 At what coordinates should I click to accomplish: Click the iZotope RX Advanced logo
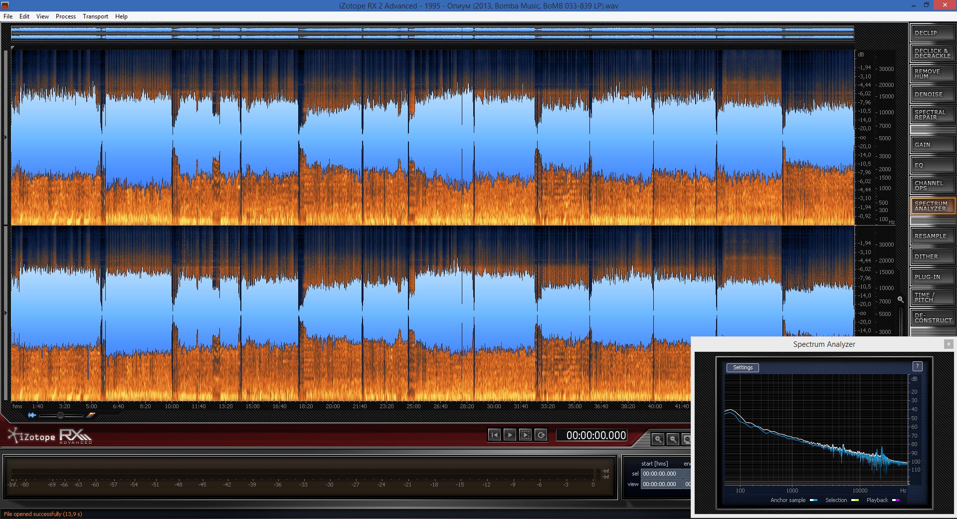50,436
